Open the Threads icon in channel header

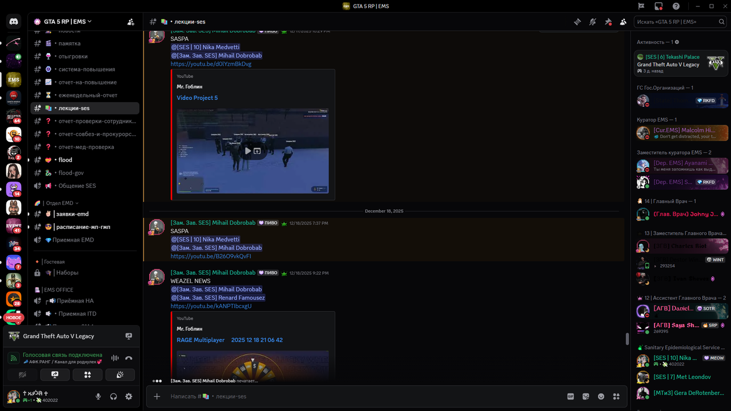click(577, 22)
